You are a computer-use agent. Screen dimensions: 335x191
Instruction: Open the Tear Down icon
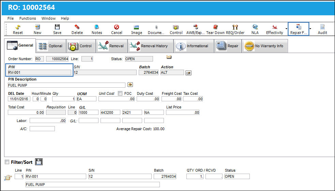click(x=215, y=27)
